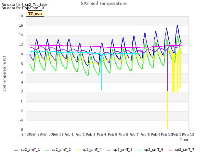Click the SP2 Soil Temperature chart title
The height and width of the screenshot is (156, 208).
click(104, 4)
